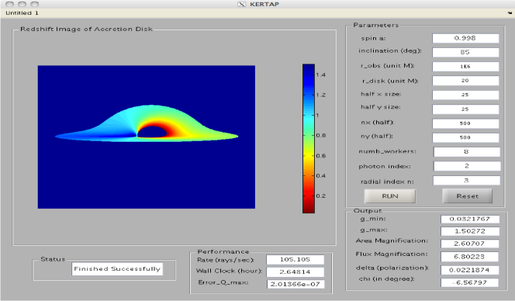Click the g_max output value

point(470,231)
